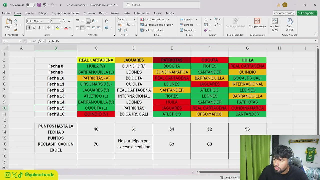Image resolution: width=320 pixels, height=180 pixels.
Task: Toggle right text alignment
Action: pos(88,28)
